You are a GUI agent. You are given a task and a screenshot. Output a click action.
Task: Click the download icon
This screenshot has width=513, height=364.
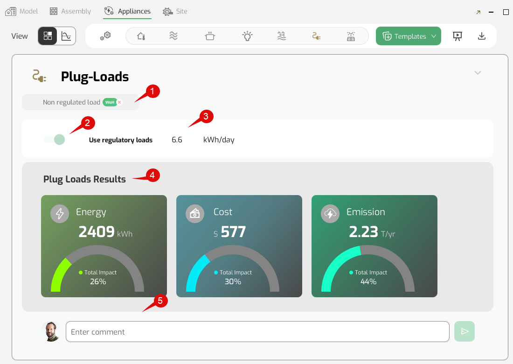pos(482,36)
